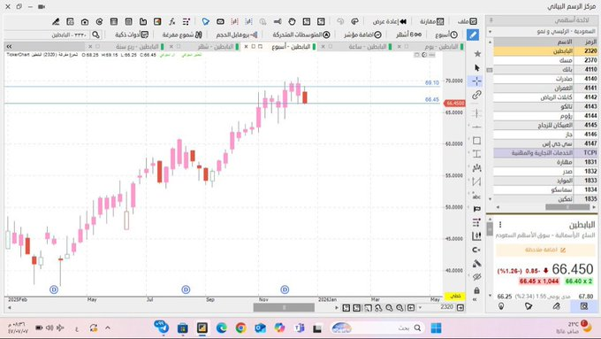Screen dimensions: 601x339
Task: Click the zoom-in magnifier below chart
Action: (x=399, y=308)
